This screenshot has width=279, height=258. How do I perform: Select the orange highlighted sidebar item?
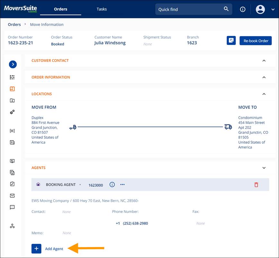pos(12,89)
